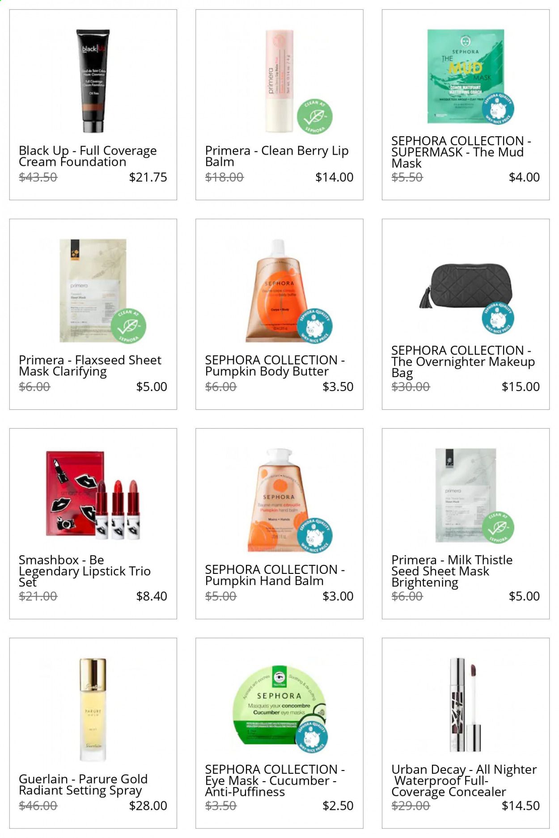Open Guerlain Parure Gold Radiant Setting Spray title
559x838 pixels.
click(x=83, y=785)
